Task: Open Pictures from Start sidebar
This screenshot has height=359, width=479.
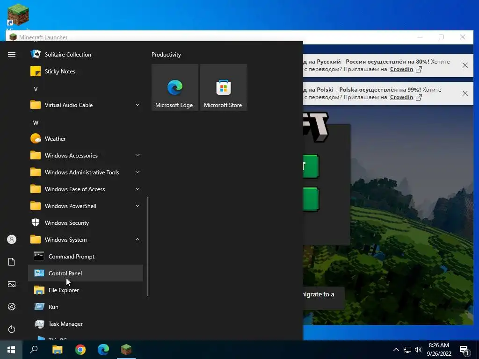Action: pyautogui.click(x=12, y=284)
